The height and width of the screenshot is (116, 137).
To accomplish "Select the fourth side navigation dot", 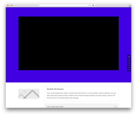I will click(129, 63).
